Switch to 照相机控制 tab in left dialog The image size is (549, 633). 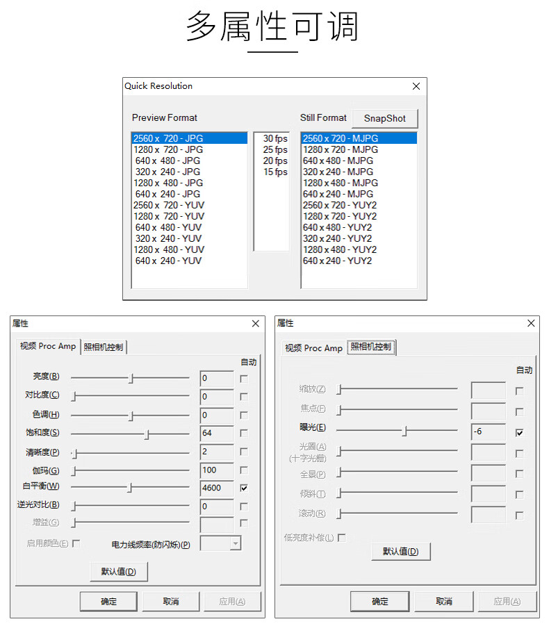pos(104,347)
